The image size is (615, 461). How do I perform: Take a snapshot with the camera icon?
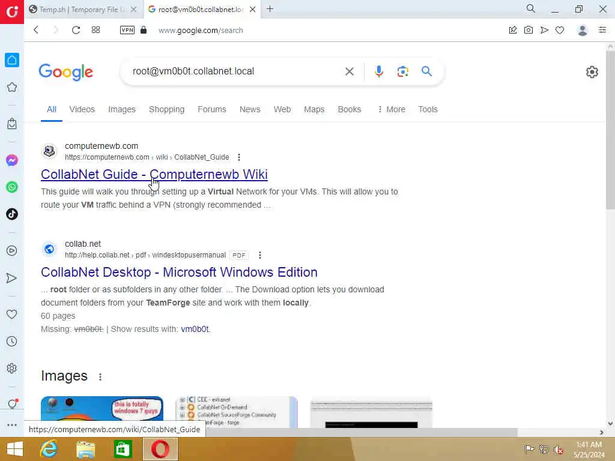coord(529,30)
